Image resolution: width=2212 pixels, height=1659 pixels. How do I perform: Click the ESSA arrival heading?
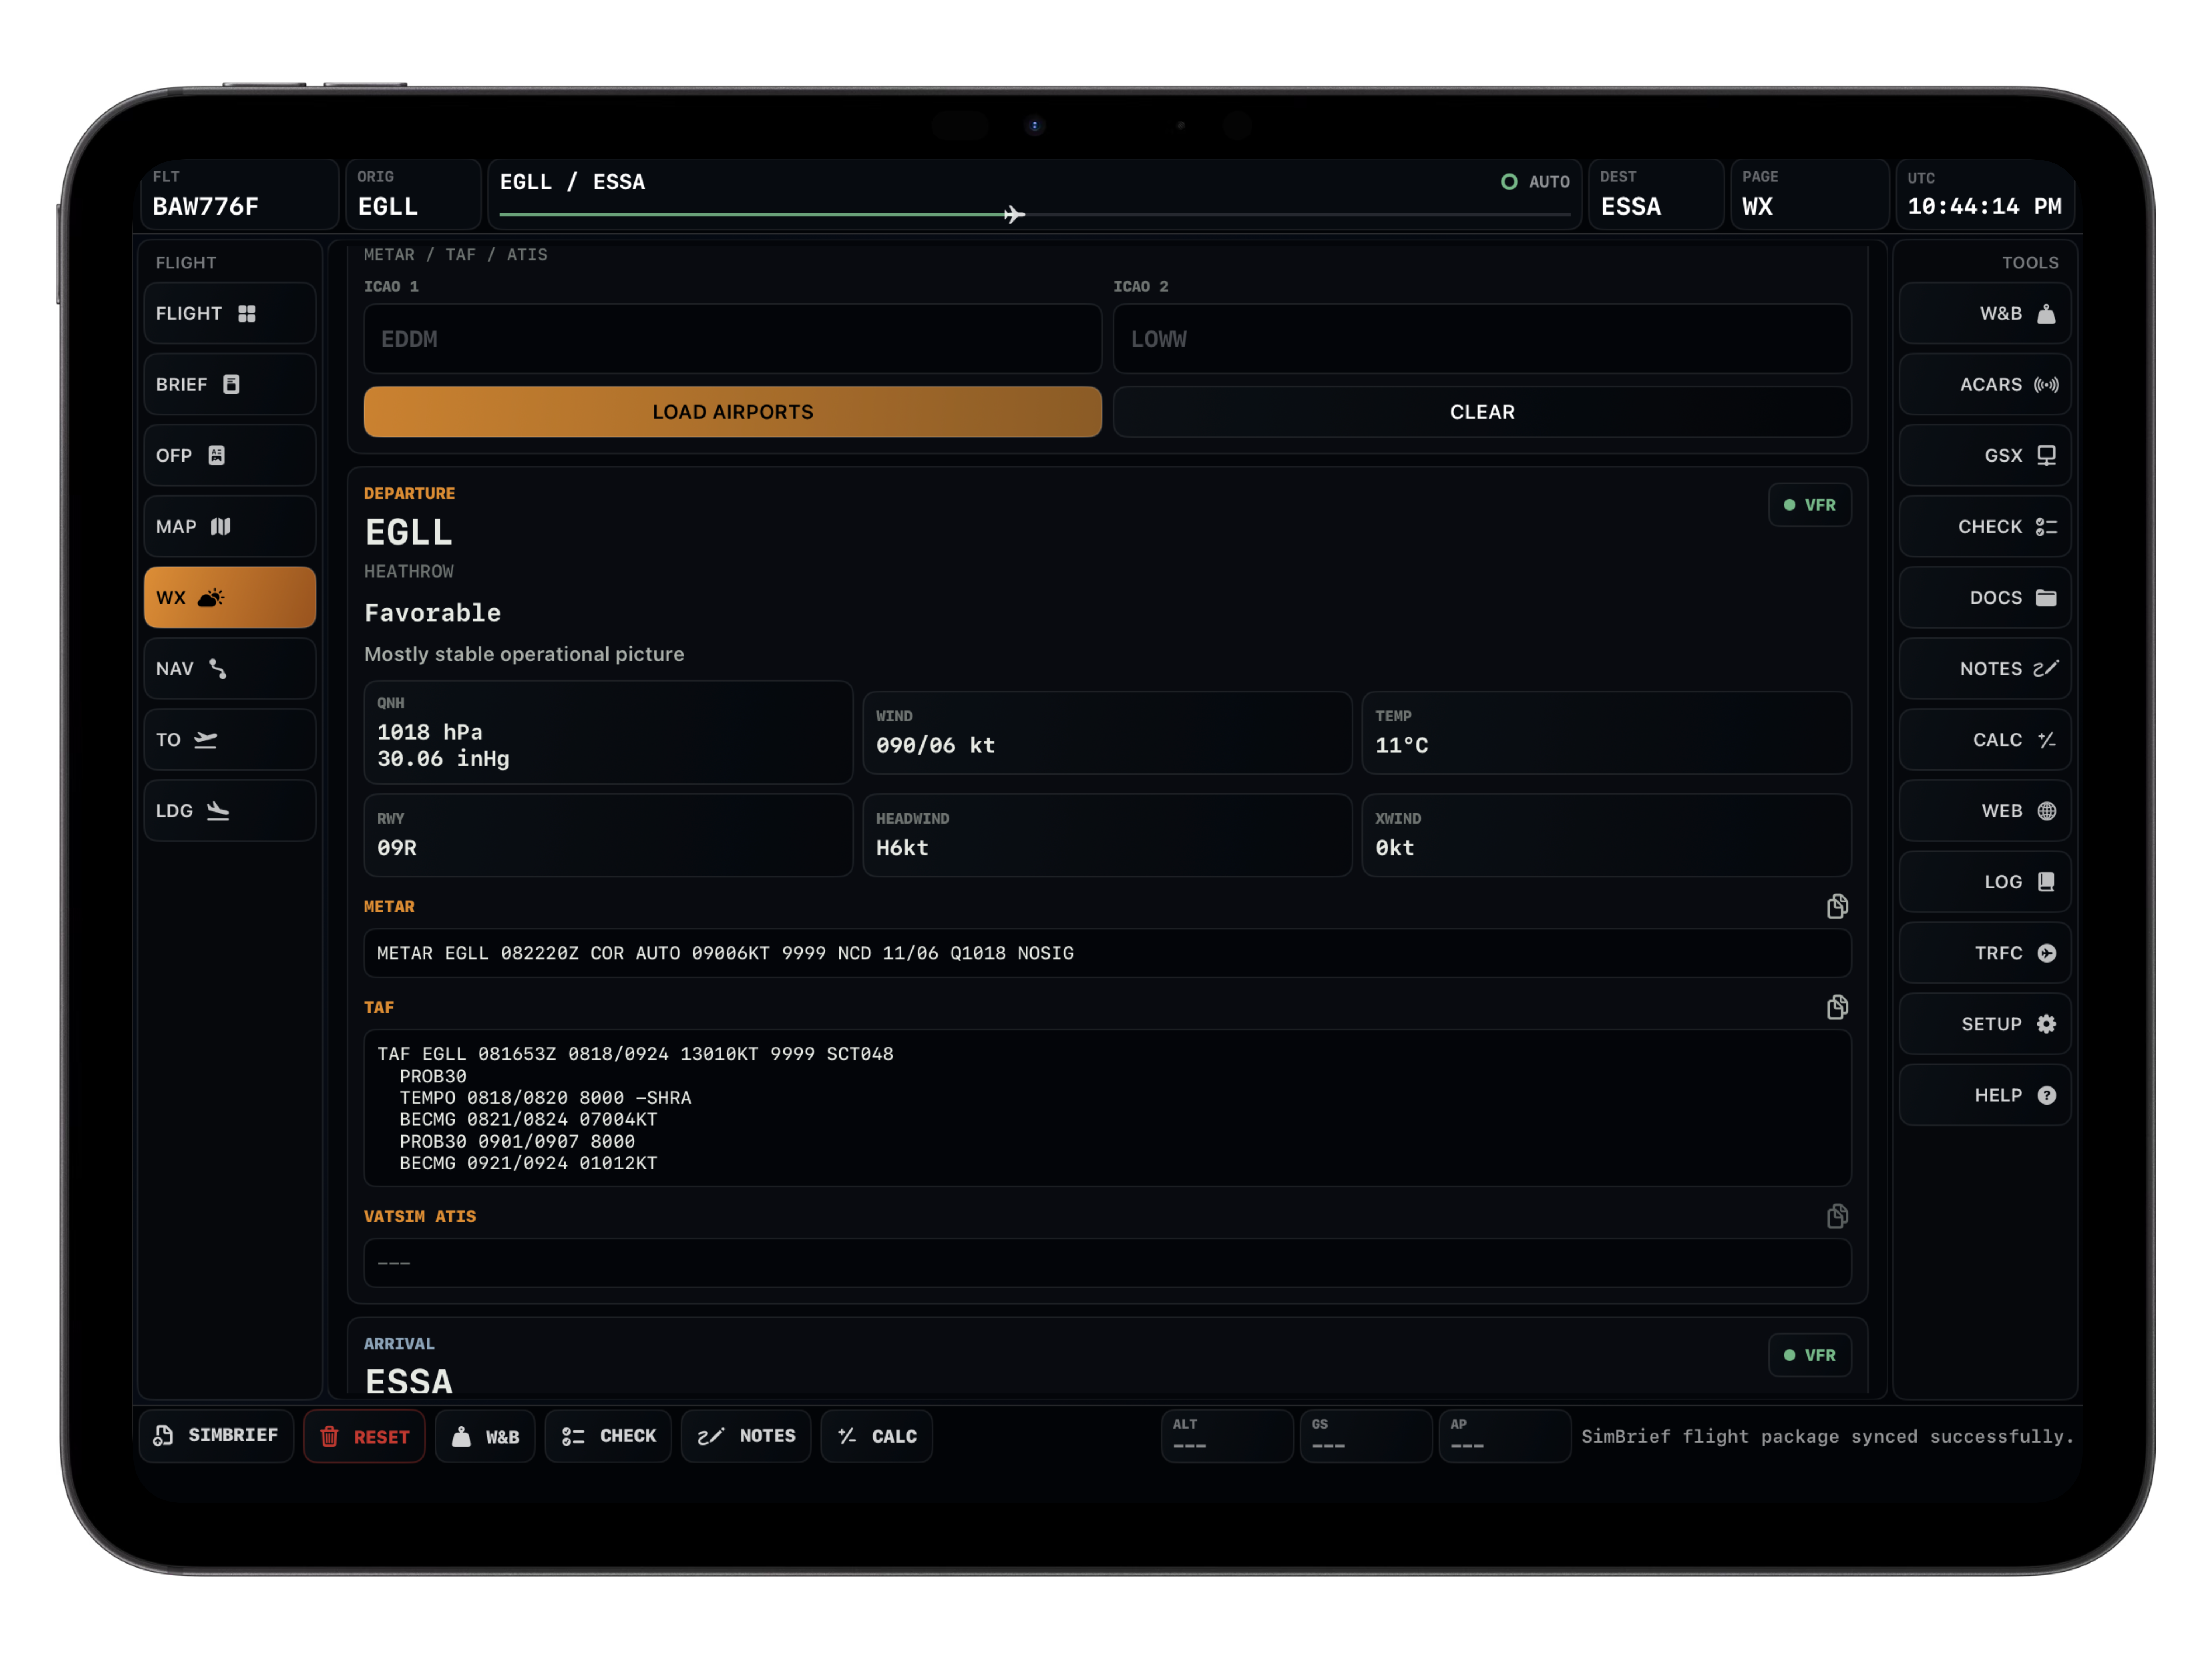(x=408, y=1381)
